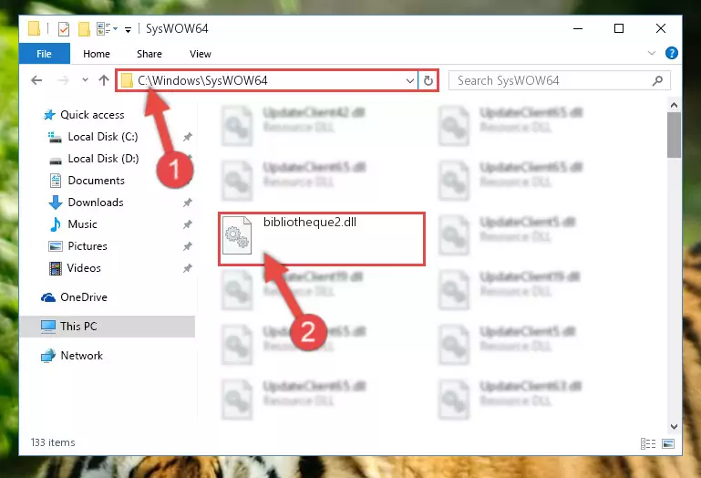This screenshot has width=701, height=478.
Task: Open Local Disk (C:) in the sidebar
Action: [103, 137]
